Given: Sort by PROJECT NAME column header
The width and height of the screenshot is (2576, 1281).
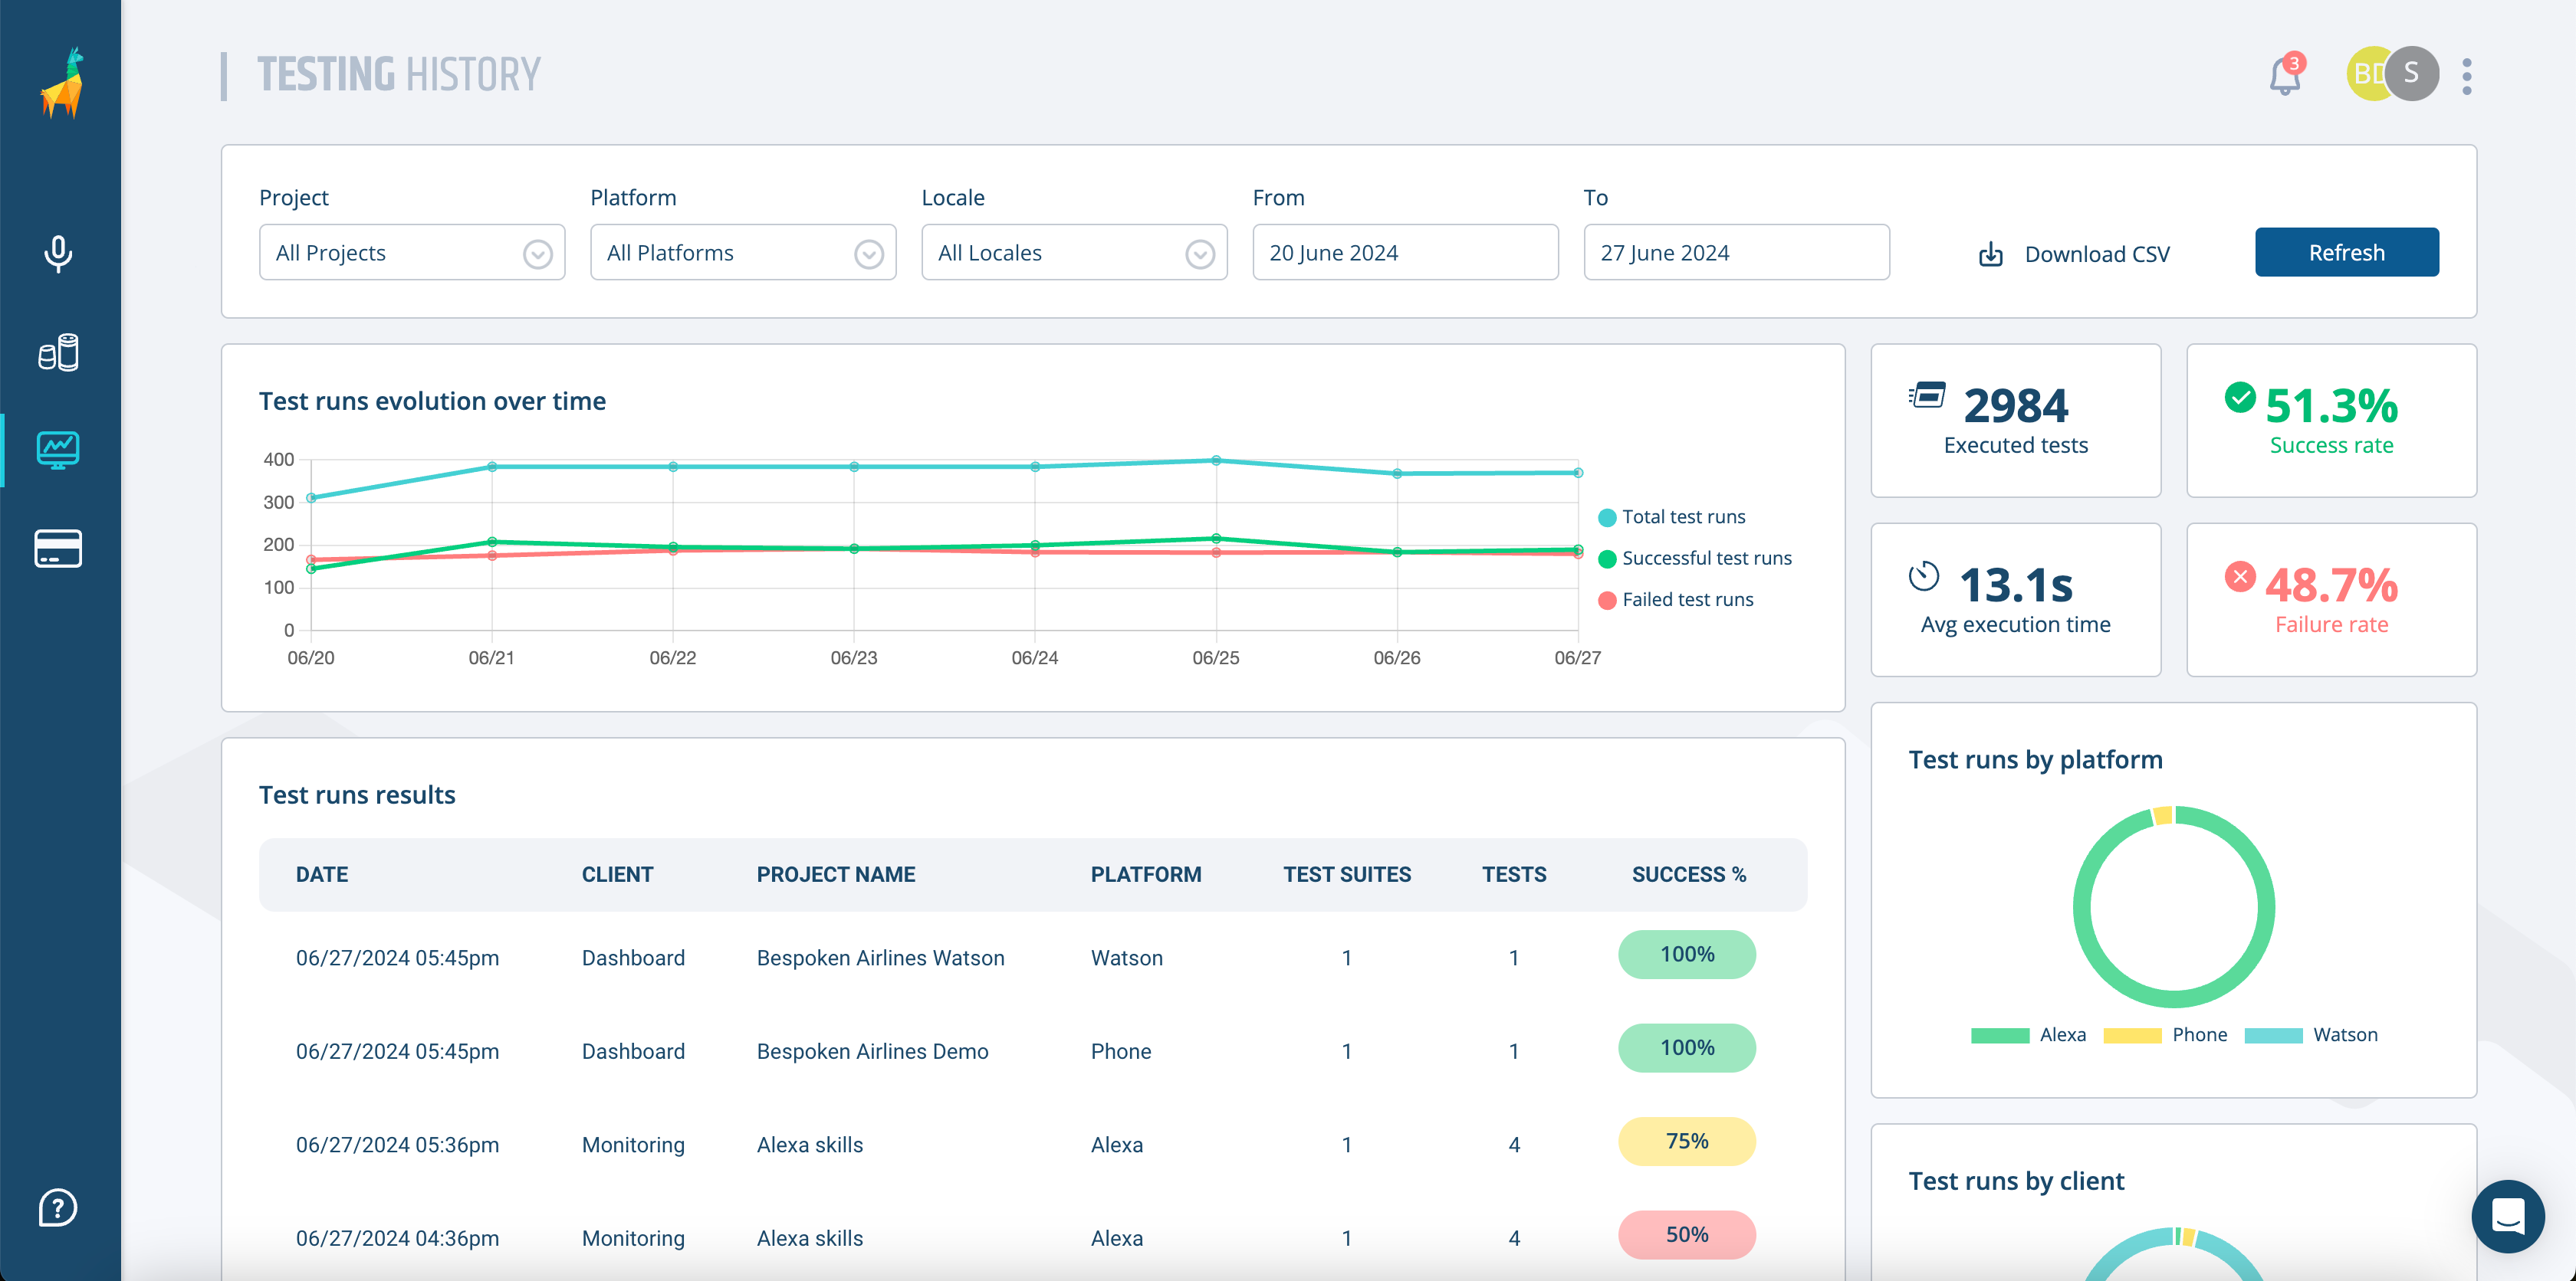Looking at the screenshot, I should coord(836,874).
